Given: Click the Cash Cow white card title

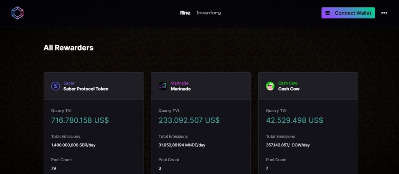Looking at the screenshot, I should tap(289, 89).
